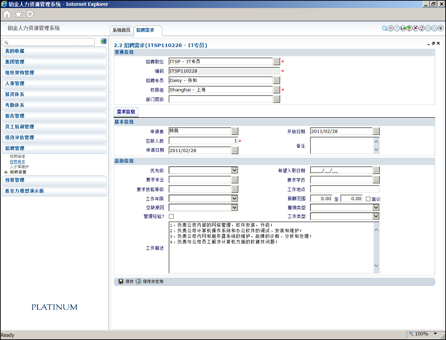The image size is (446, 340).
Task: Tick the 面议 checkbox
Action: (368, 199)
